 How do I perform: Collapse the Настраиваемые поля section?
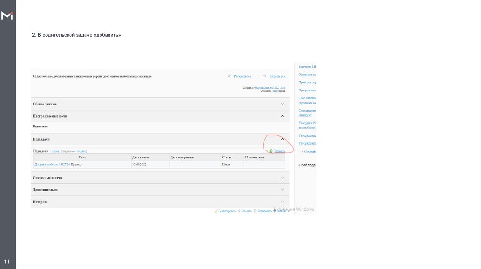[x=282, y=116]
